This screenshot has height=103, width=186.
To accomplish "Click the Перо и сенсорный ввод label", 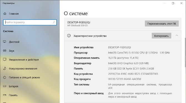I will (89, 93).
